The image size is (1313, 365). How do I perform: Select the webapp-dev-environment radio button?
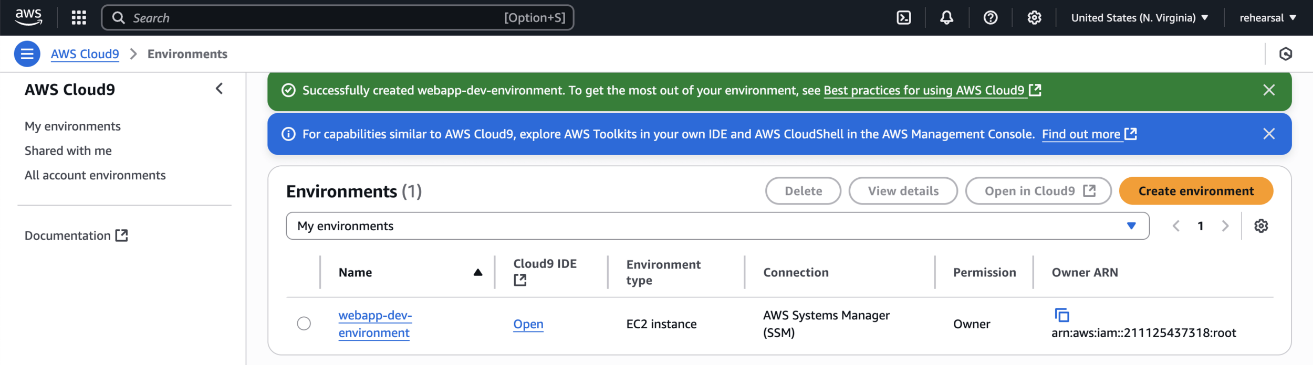304,324
